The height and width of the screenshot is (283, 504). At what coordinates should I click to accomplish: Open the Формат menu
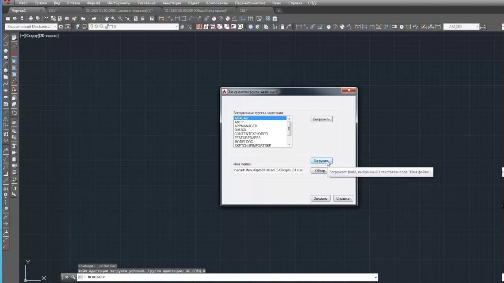tap(94, 3)
